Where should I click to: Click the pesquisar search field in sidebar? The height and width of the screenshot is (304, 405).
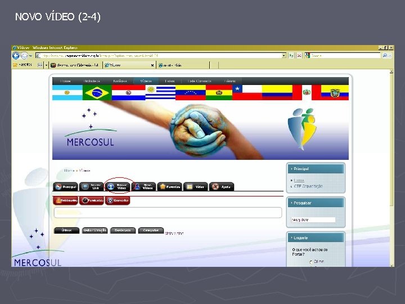point(313,220)
